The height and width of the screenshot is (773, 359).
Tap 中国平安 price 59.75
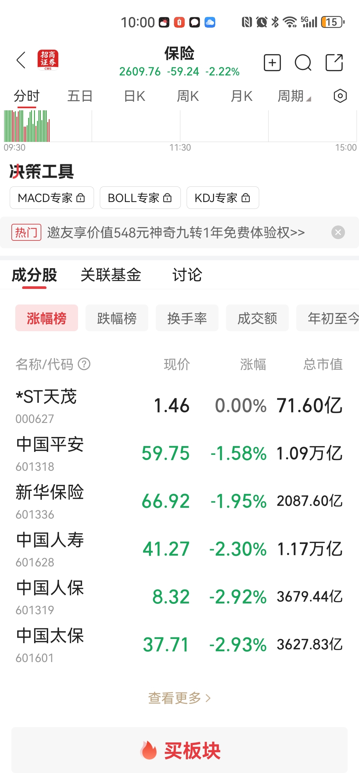[x=166, y=453]
